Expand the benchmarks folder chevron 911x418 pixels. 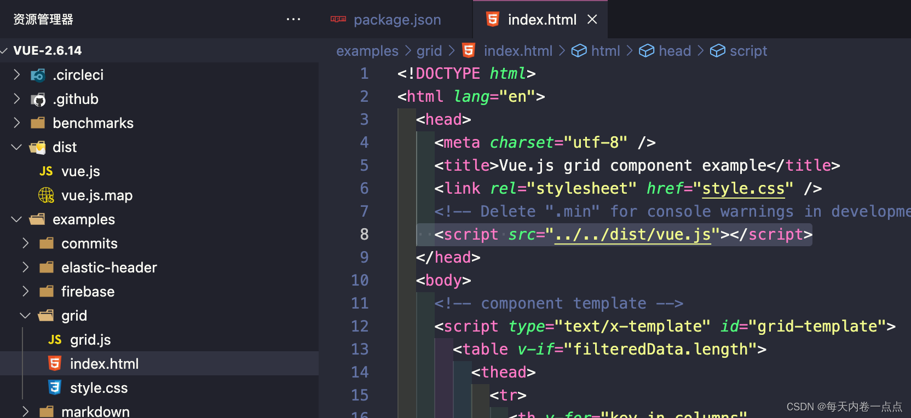click(16, 123)
